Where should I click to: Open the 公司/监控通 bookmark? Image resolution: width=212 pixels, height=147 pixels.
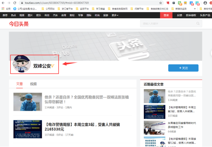[25, 9]
